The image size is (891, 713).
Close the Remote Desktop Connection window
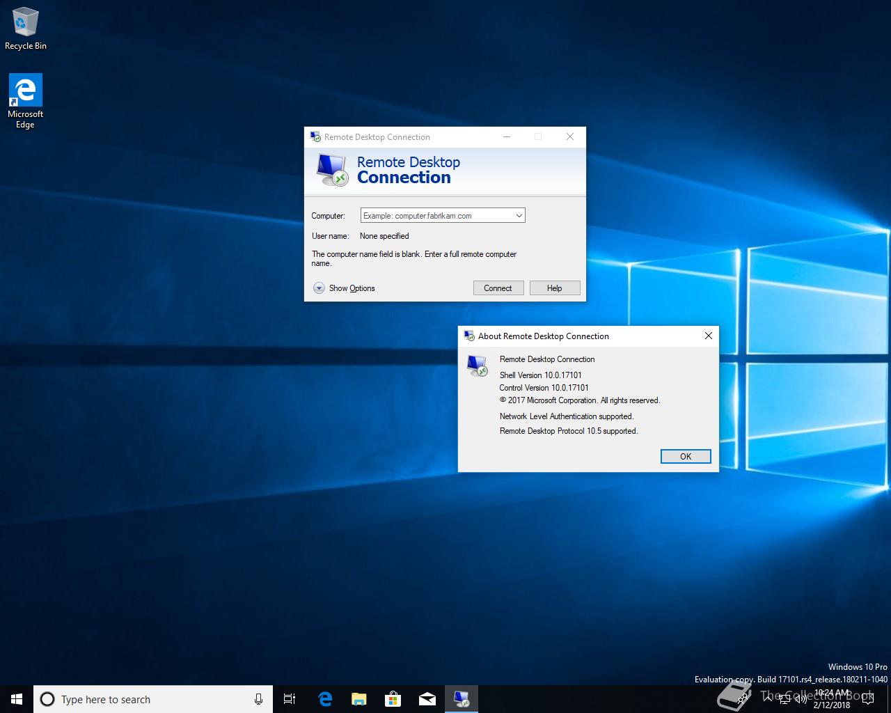[x=570, y=136]
